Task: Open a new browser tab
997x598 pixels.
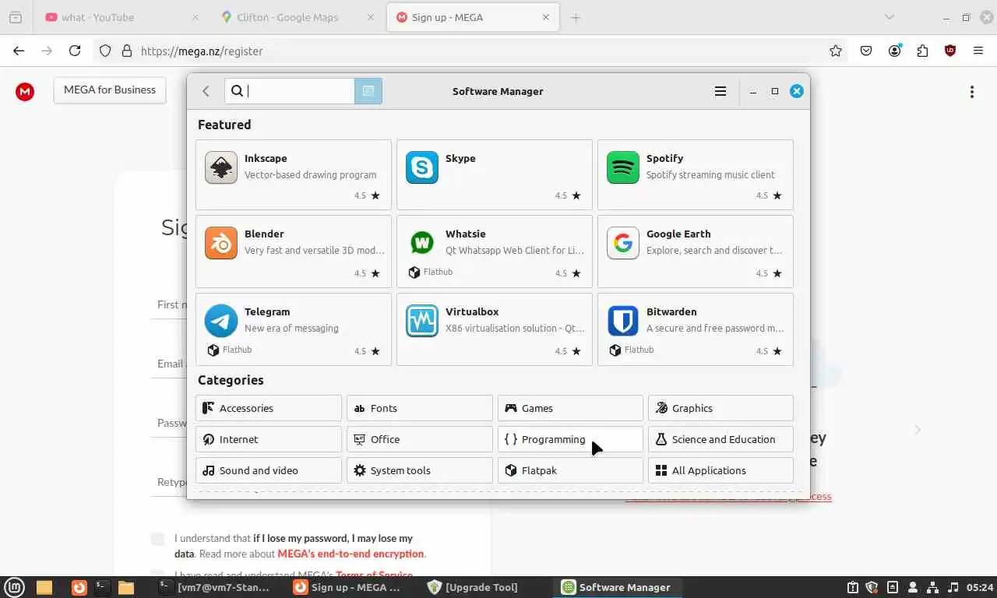Action: [576, 17]
